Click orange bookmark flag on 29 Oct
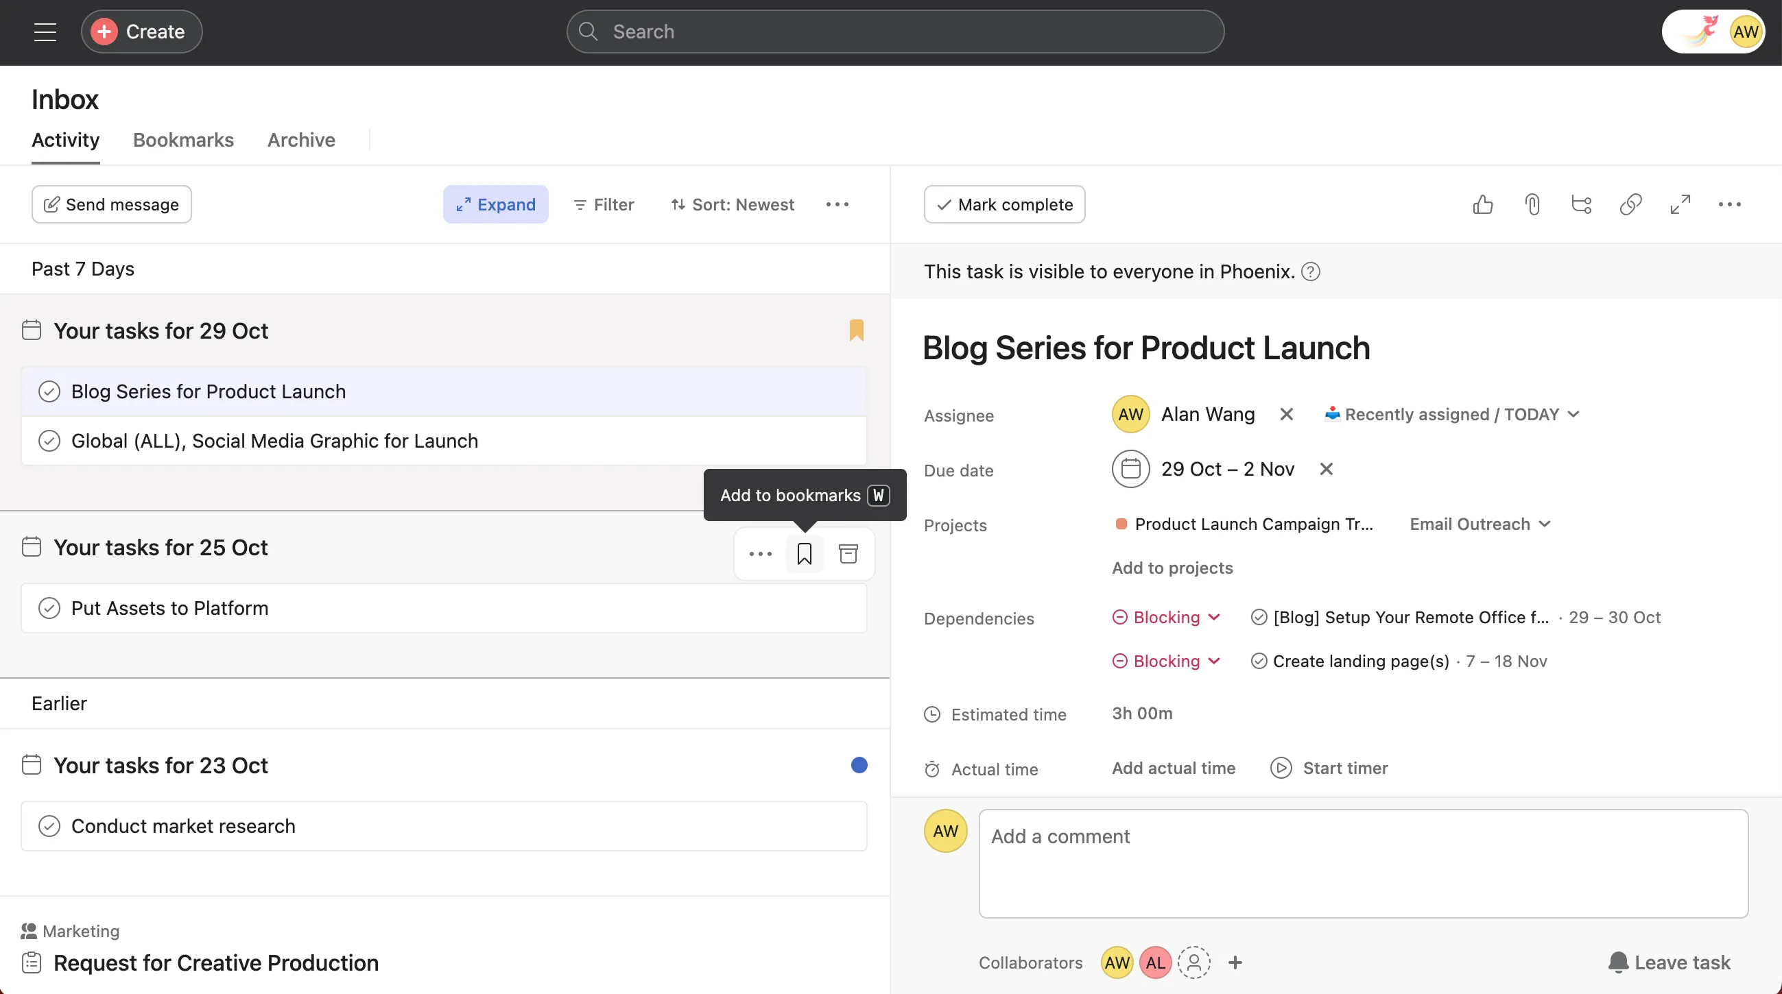 tap(857, 330)
